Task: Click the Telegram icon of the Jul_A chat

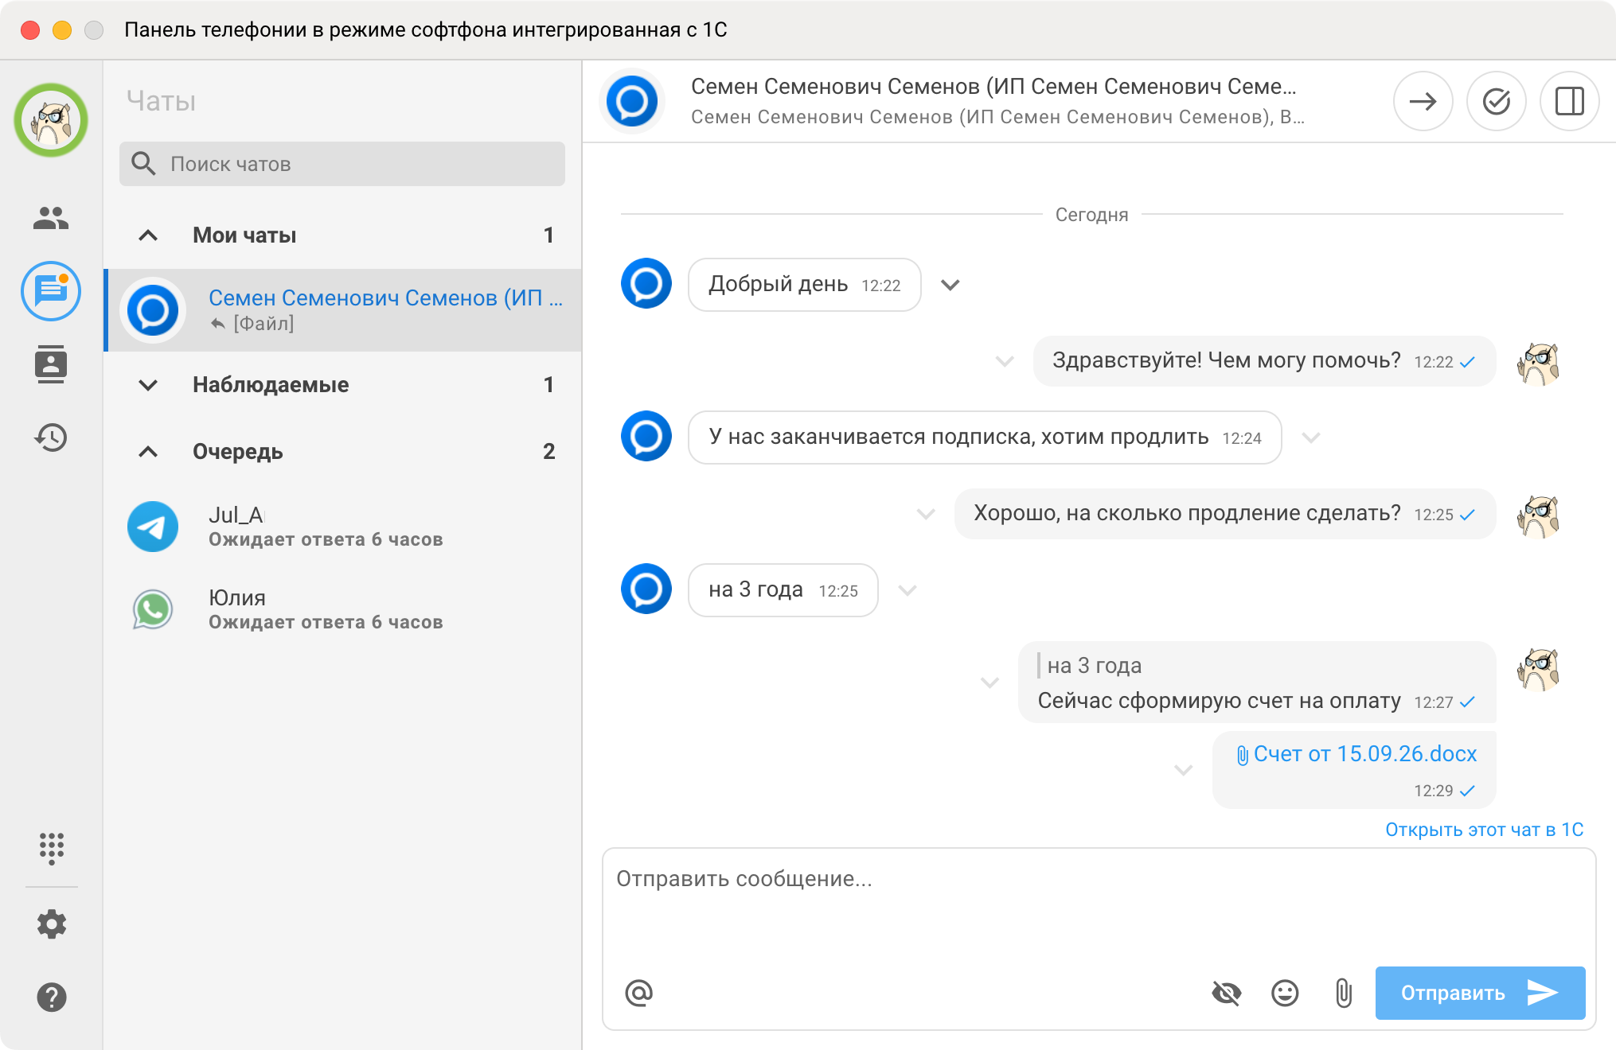Action: 153,527
